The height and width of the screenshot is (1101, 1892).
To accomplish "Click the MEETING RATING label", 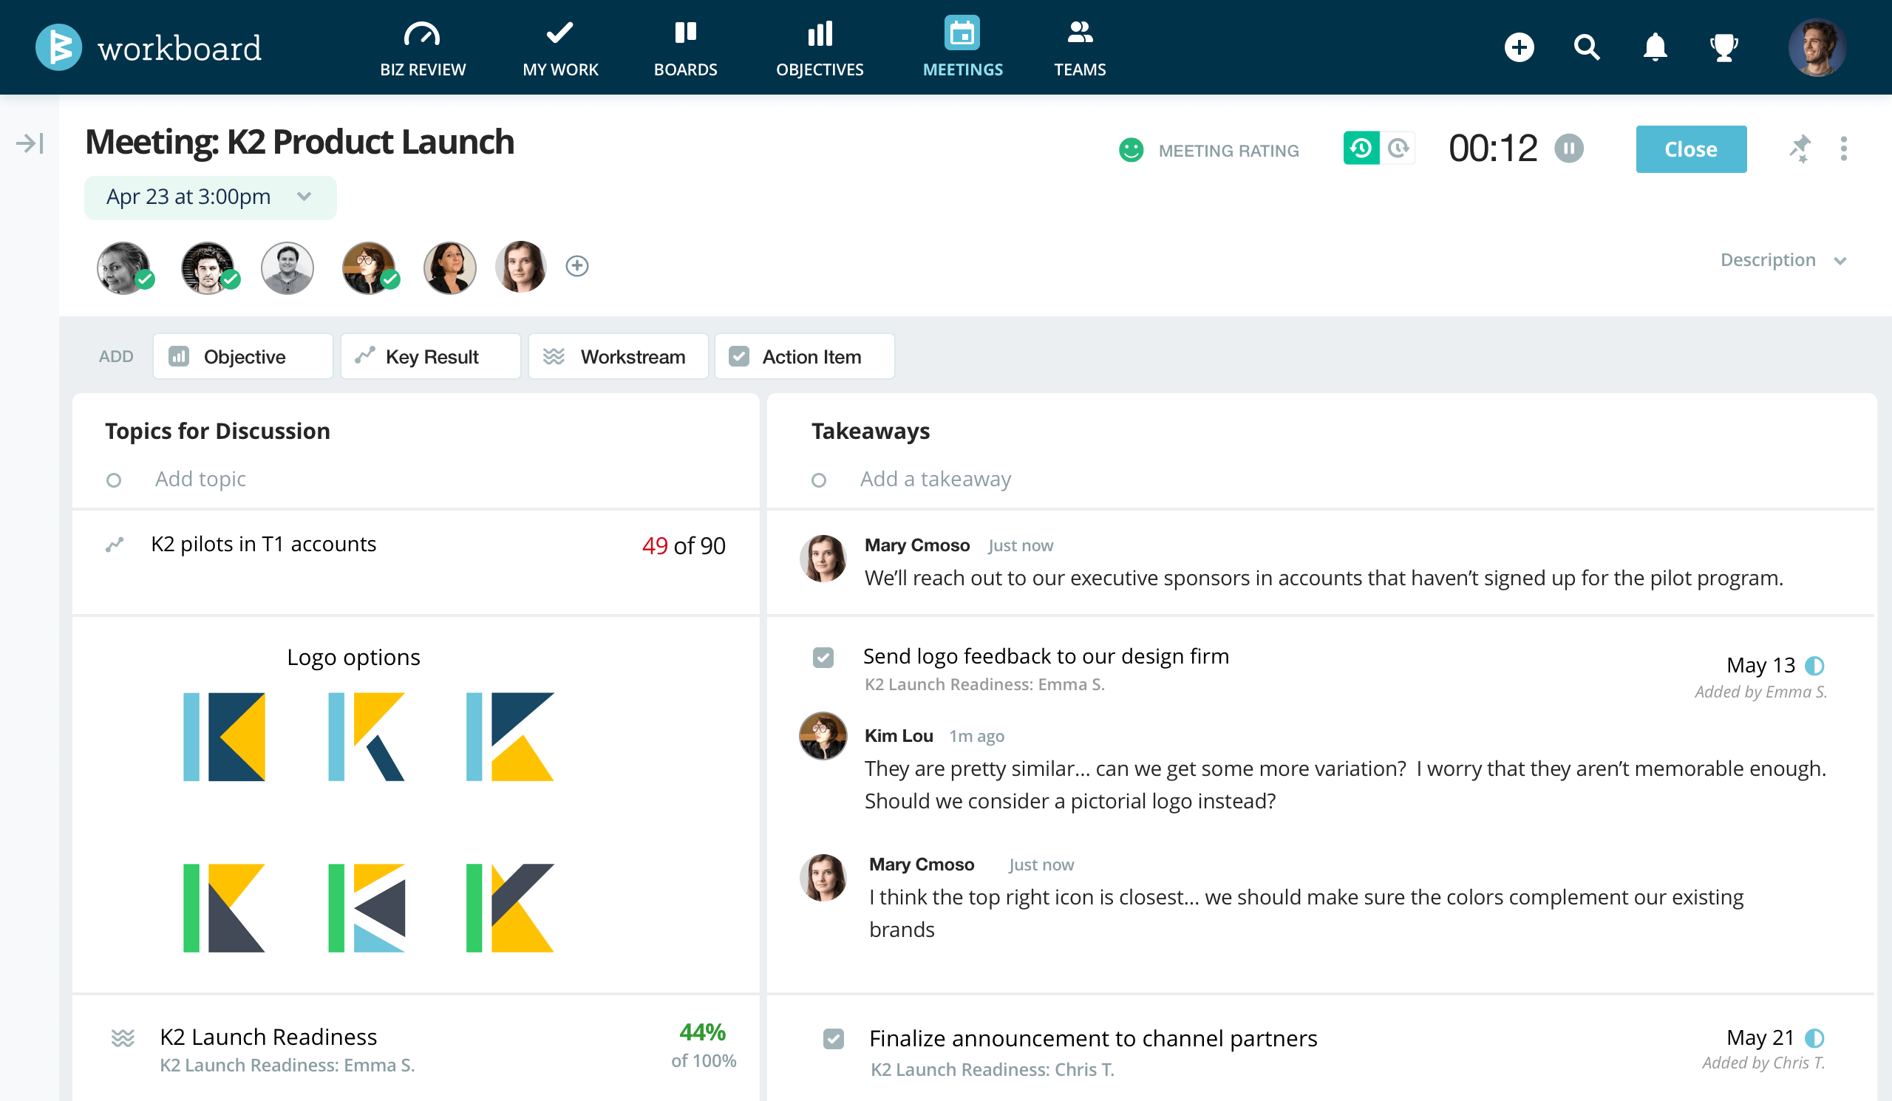I will click(1228, 151).
